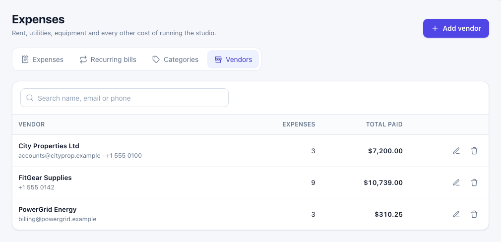Click the +1 555 0142 phone number
Image resolution: width=501 pixels, height=242 pixels.
point(36,187)
